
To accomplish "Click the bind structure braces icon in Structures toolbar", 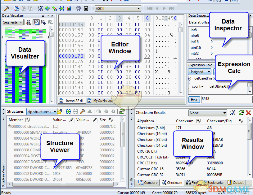I will [x=68, y=111].
